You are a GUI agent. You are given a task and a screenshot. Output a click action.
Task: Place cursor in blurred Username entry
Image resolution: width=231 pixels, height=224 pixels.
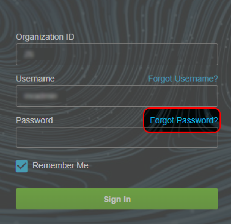(x=41, y=96)
